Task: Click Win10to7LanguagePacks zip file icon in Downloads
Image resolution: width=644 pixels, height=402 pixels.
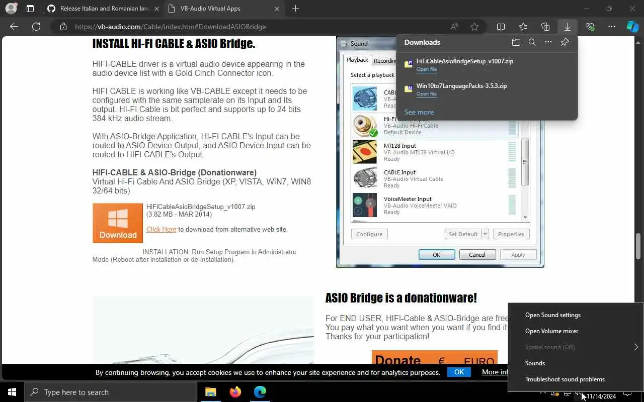Action: pyautogui.click(x=409, y=89)
